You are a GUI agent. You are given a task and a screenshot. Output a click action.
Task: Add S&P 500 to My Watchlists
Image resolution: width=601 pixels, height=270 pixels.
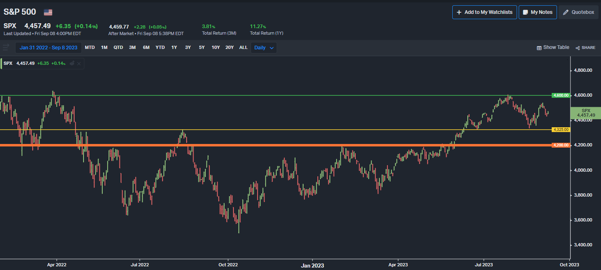click(484, 12)
